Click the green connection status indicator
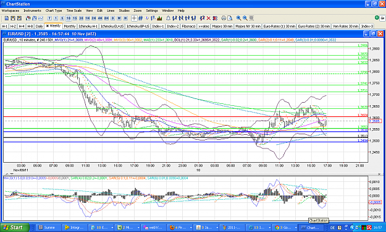The width and height of the screenshot is (386, 232). point(377,17)
